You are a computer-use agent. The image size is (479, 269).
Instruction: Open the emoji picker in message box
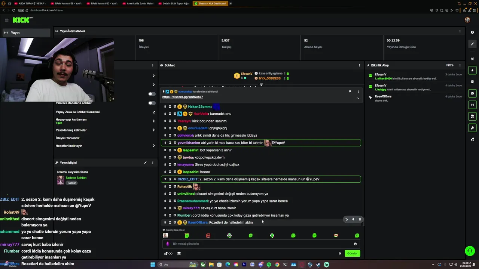point(355,244)
